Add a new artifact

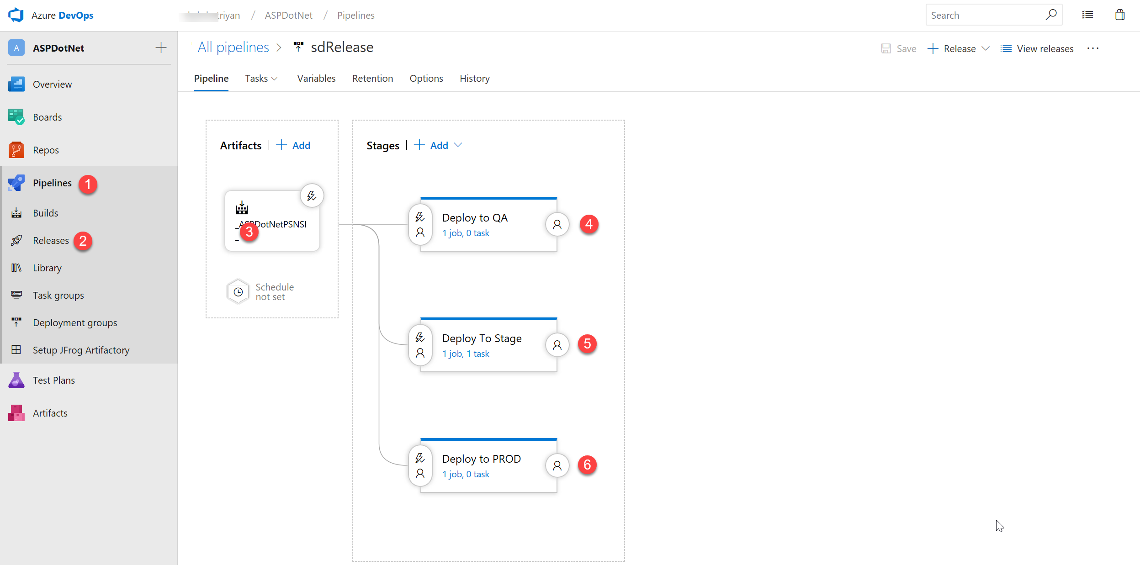tap(293, 145)
